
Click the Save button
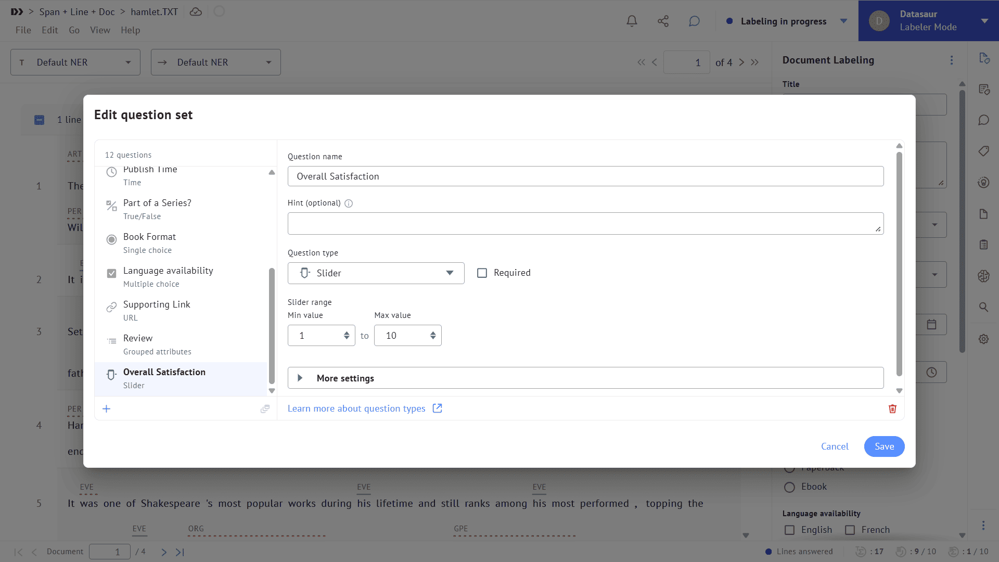pos(884,446)
